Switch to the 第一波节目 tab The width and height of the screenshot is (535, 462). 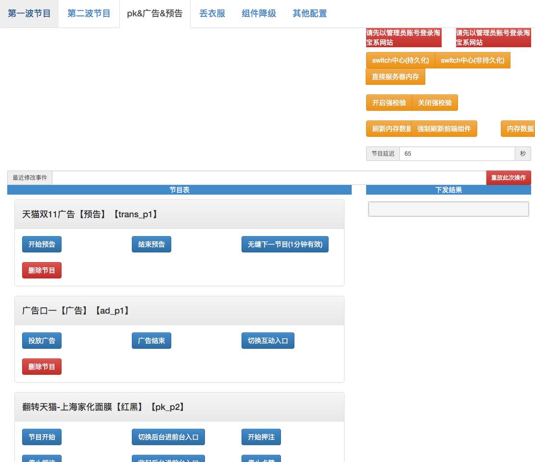29,13
